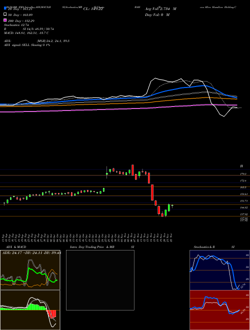Screen dimensions: 250x330
Task: Open the MACD histogram chart panel
Action: point(30,310)
